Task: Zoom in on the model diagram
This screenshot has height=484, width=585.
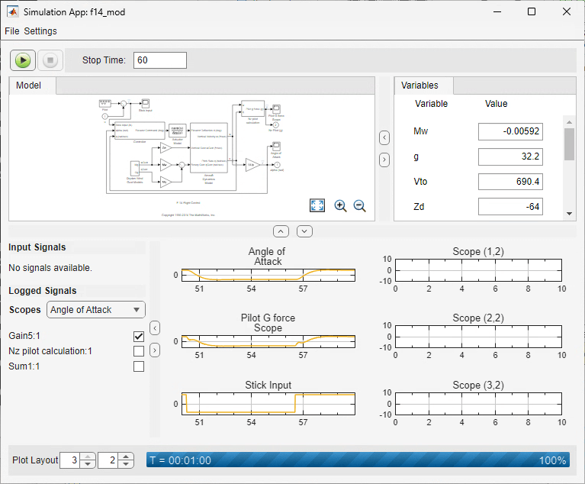Action: pyautogui.click(x=340, y=205)
